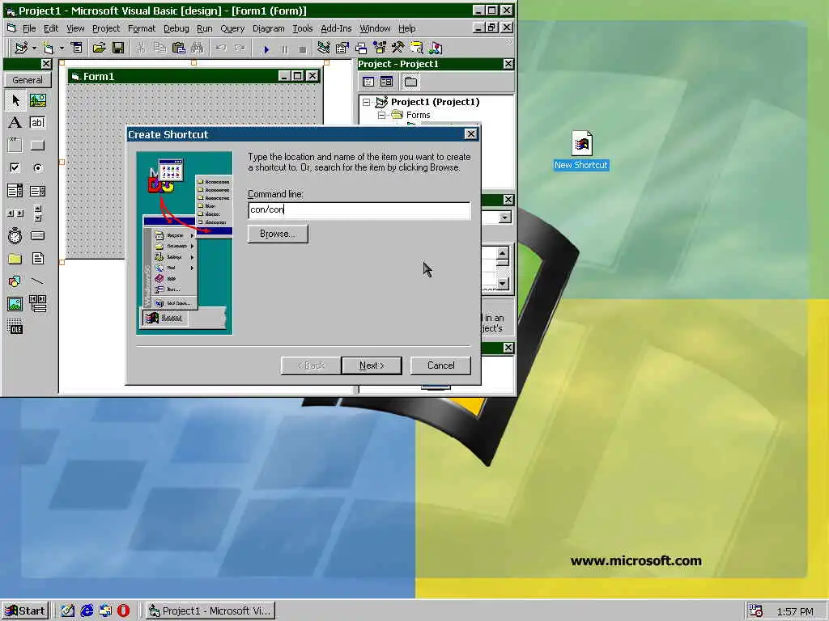This screenshot has height=621, width=829.
Task: Collapse the Project1 (Project1) tree node
Action: tap(367, 102)
